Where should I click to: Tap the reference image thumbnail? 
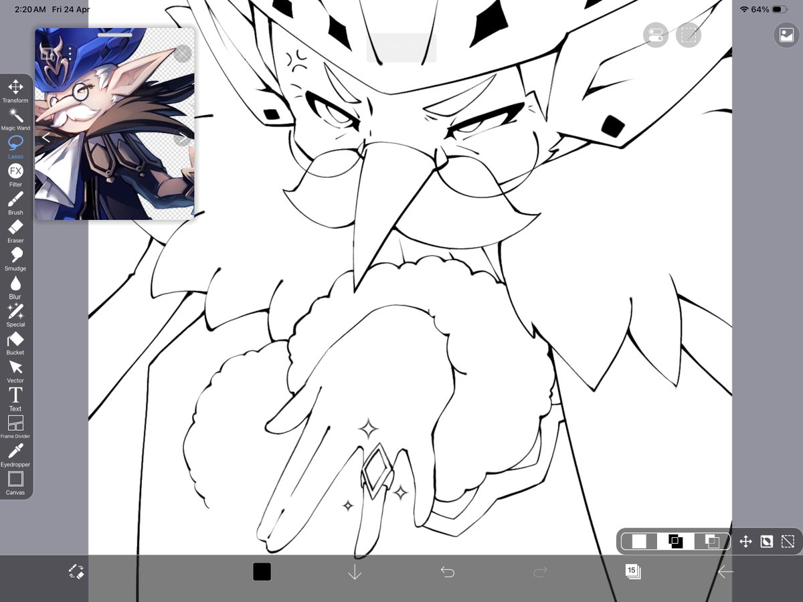114,124
